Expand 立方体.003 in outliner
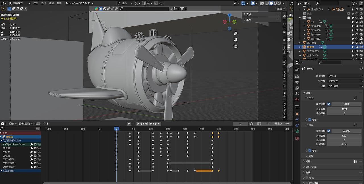 coord(301,51)
